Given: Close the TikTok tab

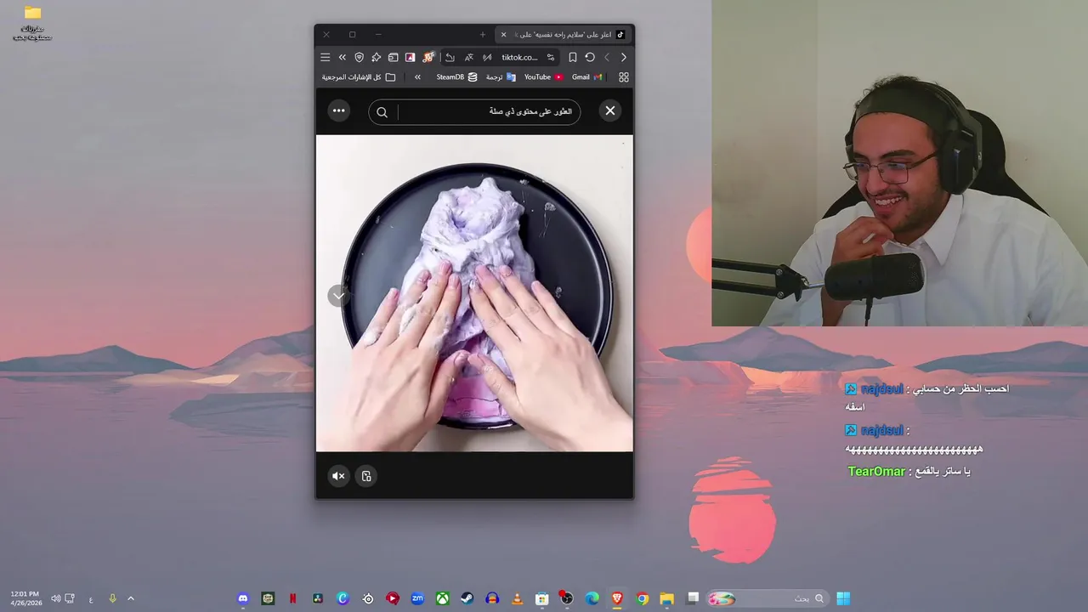Looking at the screenshot, I should [503, 35].
